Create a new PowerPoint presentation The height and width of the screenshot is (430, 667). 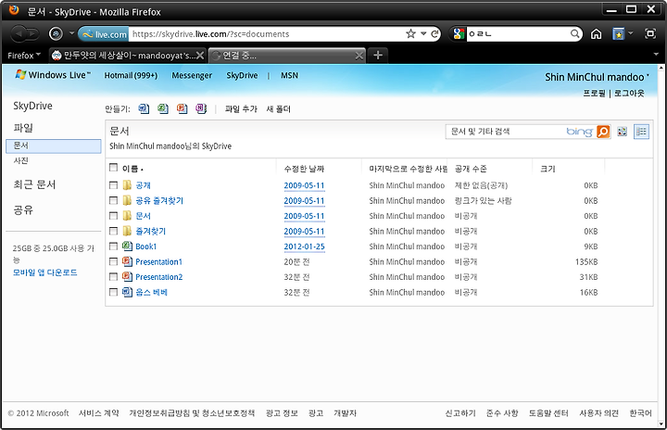tap(182, 109)
